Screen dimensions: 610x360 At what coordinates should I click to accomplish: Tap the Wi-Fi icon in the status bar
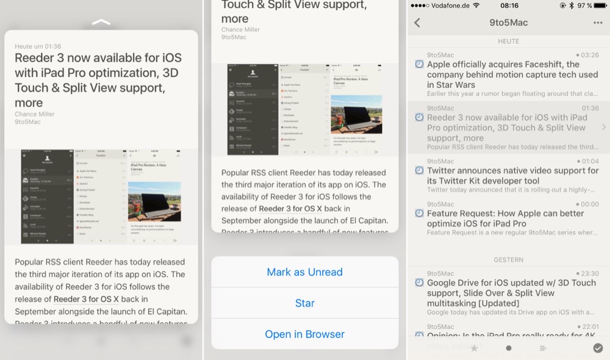pos(476,5)
